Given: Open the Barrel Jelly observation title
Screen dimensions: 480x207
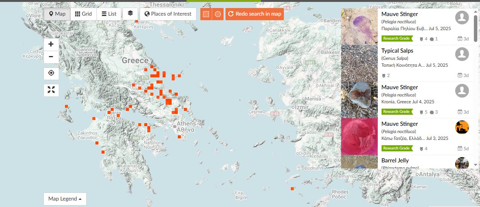Looking at the screenshot, I should coord(395,160).
